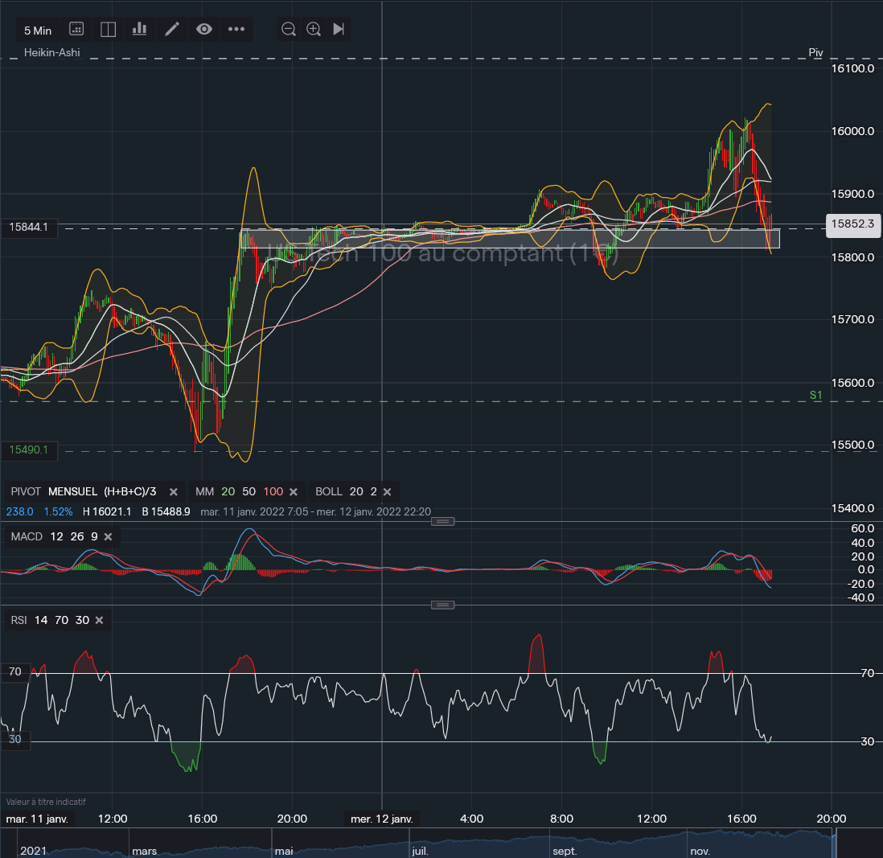The height and width of the screenshot is (858, 883).
Task: Click the S1 support pivot label
Action: tap(815, 395)
